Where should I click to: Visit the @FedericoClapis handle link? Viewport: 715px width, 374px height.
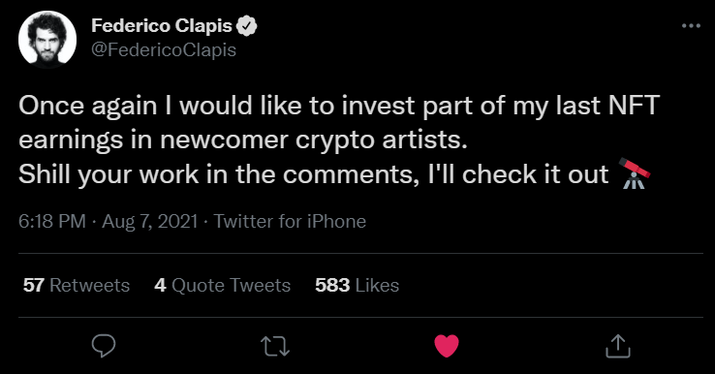164,49
